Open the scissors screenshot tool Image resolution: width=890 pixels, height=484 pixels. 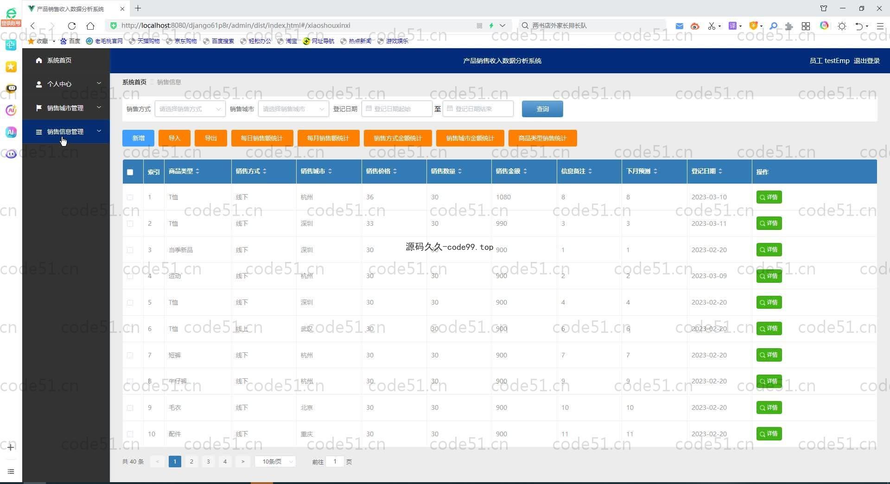point(712,26)
